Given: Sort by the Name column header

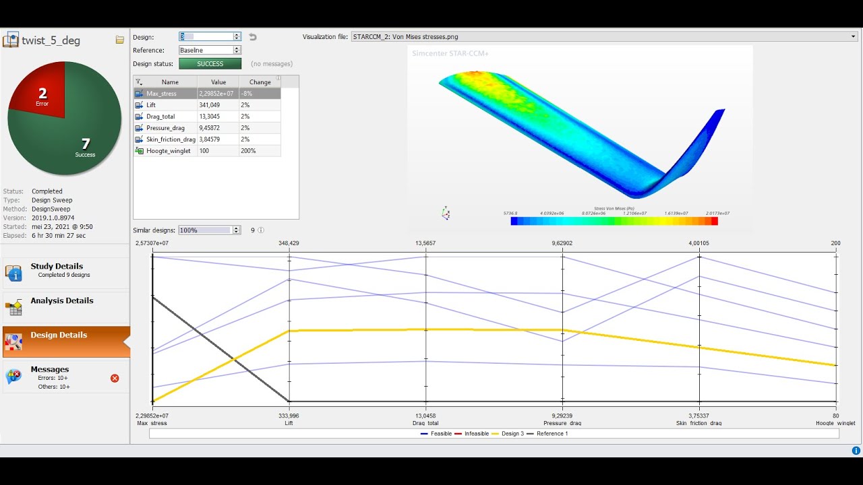Looking at the screenshot, I should (170, 82).
